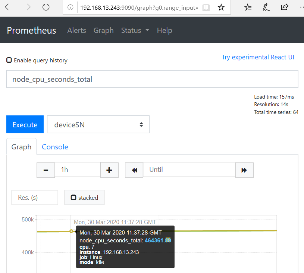
Task: Decrease the graph time range with minus
Action: point(46,170)
